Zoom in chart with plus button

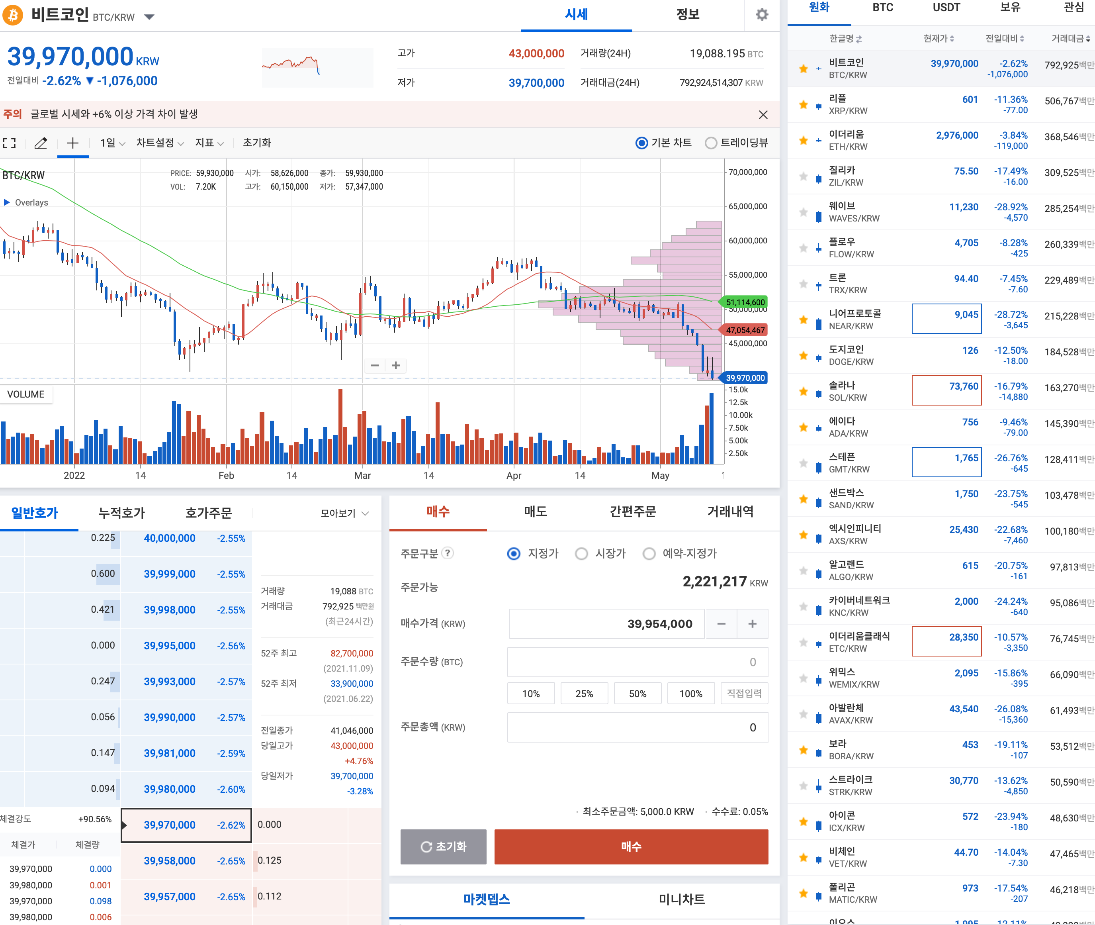pos(396,365)
